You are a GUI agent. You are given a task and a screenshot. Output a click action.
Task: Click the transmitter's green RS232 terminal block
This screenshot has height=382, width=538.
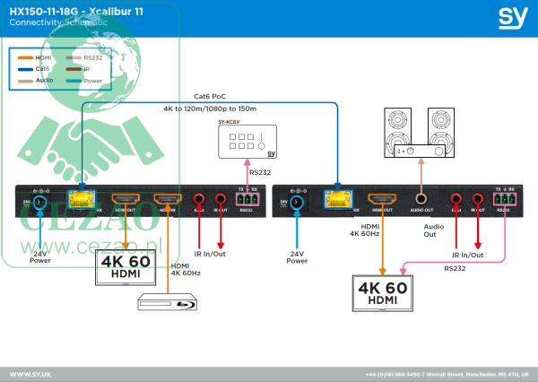(246, 199)
